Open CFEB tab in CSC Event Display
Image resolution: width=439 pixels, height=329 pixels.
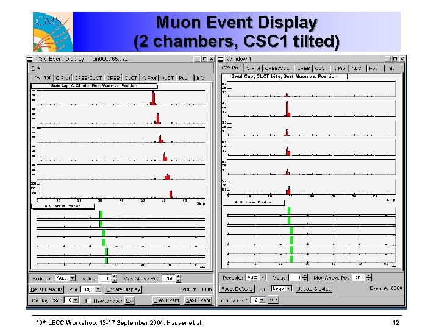113,78
